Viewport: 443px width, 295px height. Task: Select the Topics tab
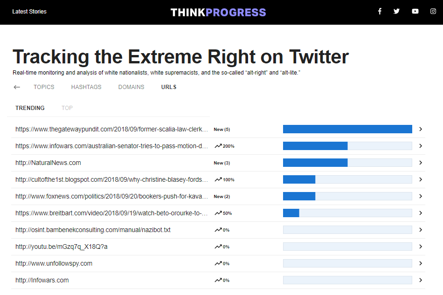[44, 87]
